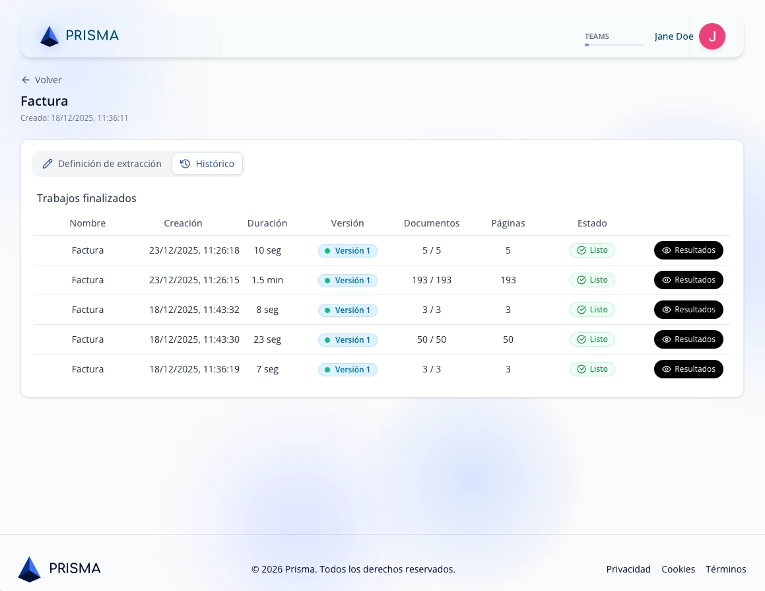Click the date 23/12/2025, 11:26:15
Image resolution: width=765 pixels, height=591 pixels.
pyautogui.click(x=194, y=280)
